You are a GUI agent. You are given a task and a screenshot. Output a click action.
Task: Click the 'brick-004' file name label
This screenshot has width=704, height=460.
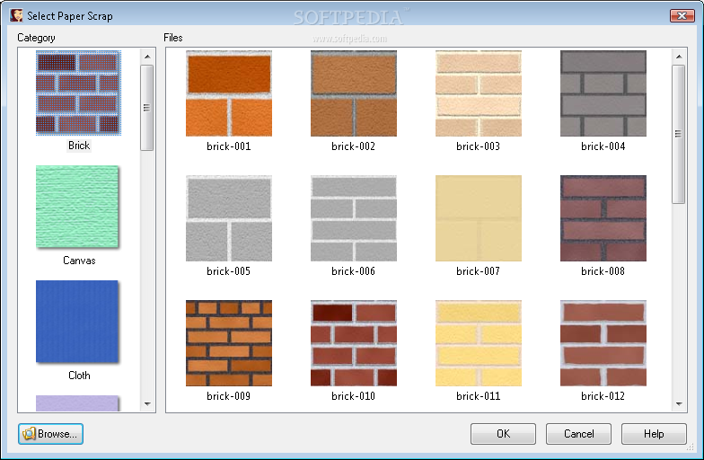point(603,146)
